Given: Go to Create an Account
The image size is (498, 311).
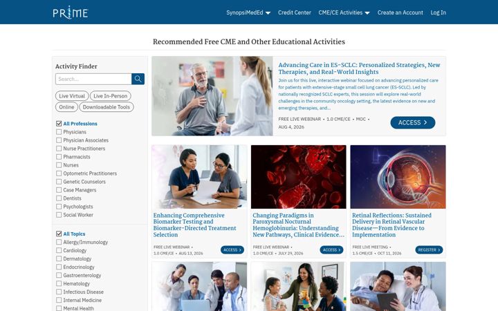Looking at the screenshot, I should pyautogui.click(x=400, y=12).
